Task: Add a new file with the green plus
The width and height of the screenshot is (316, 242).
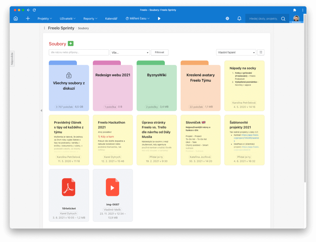Action: click(x=71, y=44)
